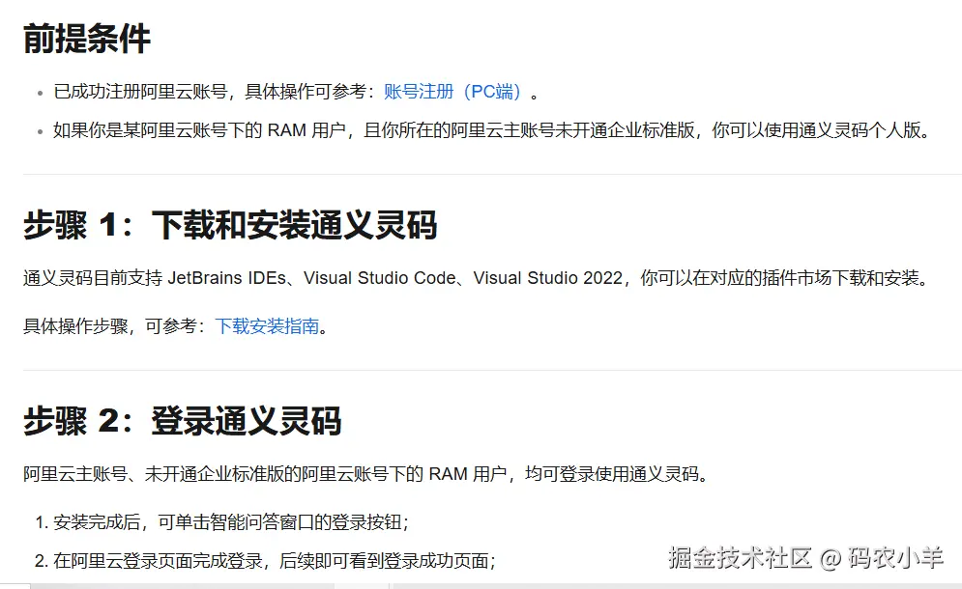
Task: Open the 账号注册（PC端）link
Action: click(x=452, y=92)
